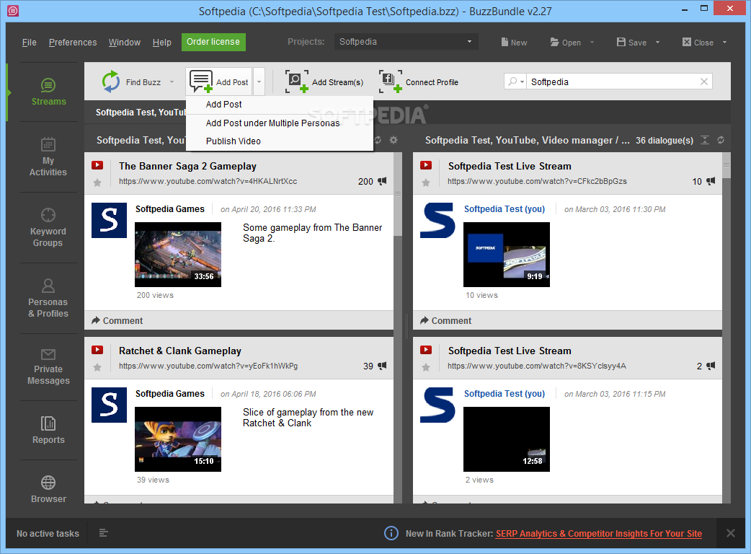Click the Softpedia Games avatar on Banner Saga post
This screenshot has width=751, height=554.
110,221
